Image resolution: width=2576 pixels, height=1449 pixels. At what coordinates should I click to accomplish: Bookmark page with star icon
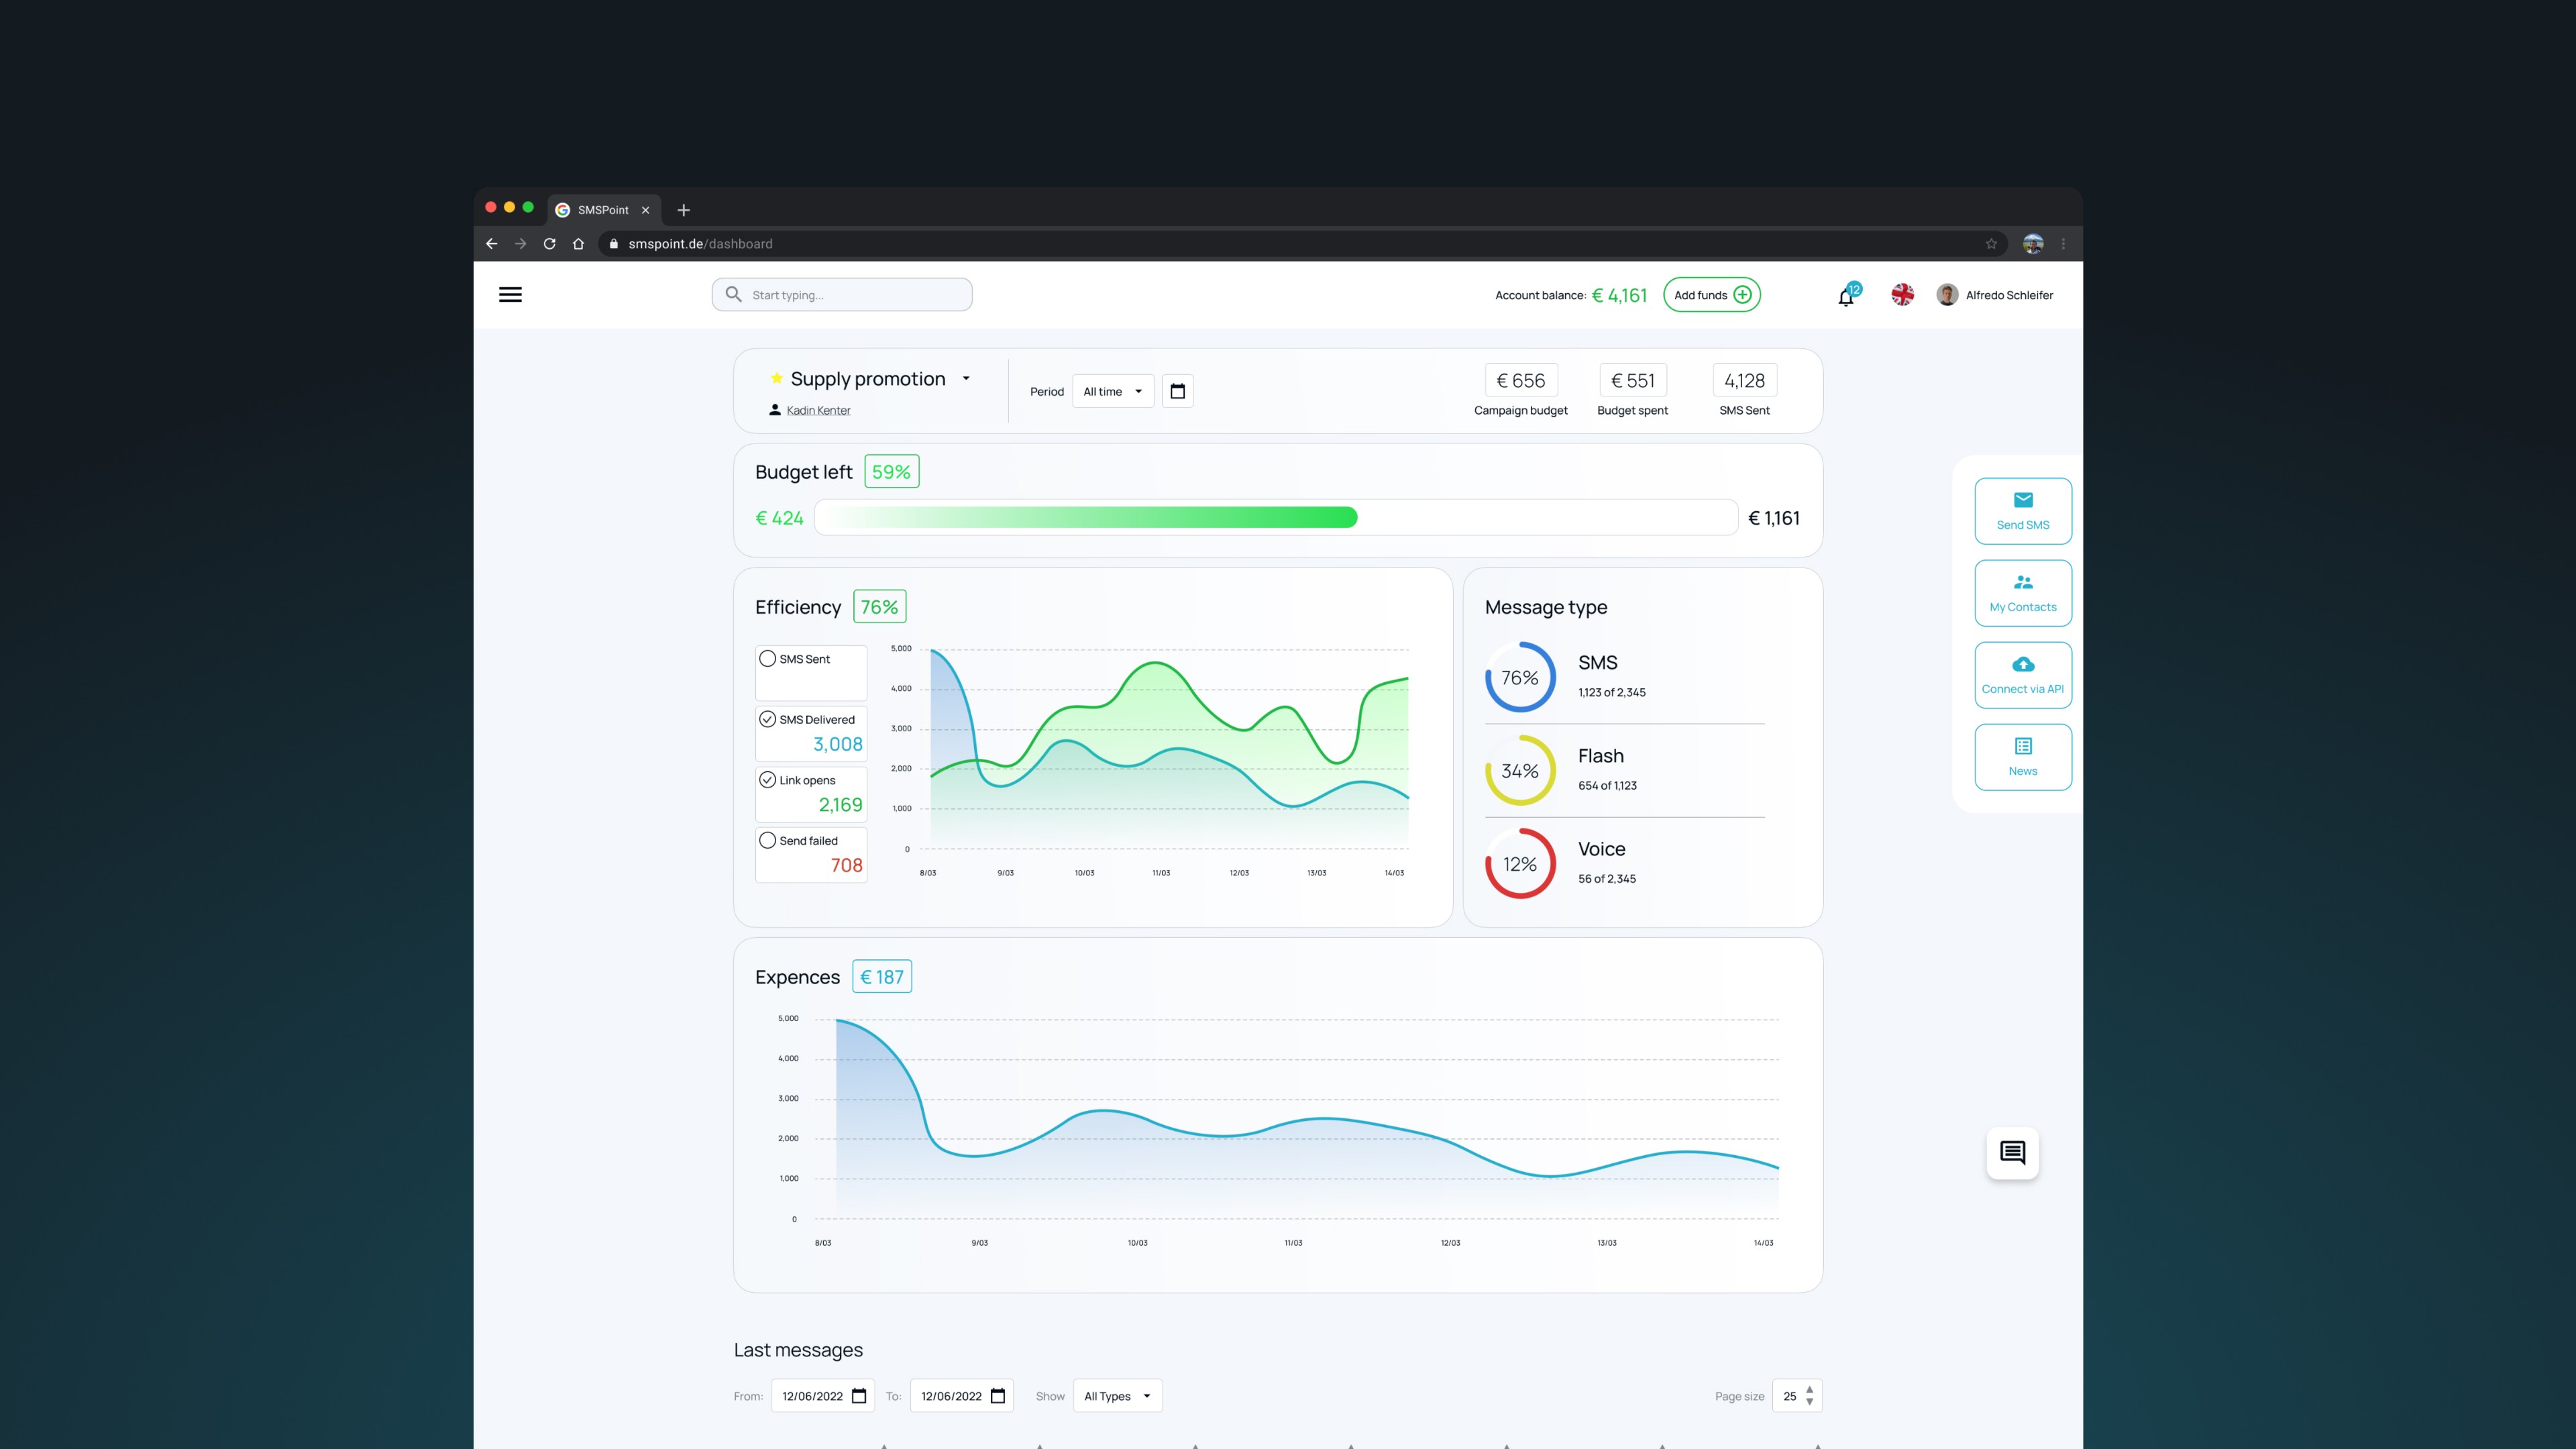(1991, 244)
